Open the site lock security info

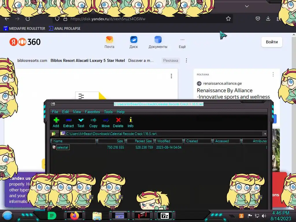pos(65,19)
